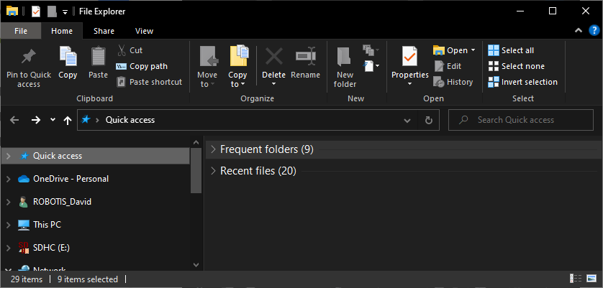Viewport: 603px width, 288px height.
Task: Open the Easy access dropdown
Action: tap(371, 50)
